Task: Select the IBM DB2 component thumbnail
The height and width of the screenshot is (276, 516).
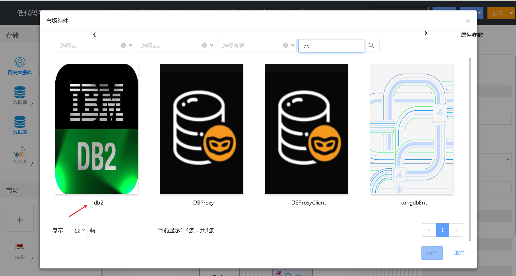Action: coord(97,129)
